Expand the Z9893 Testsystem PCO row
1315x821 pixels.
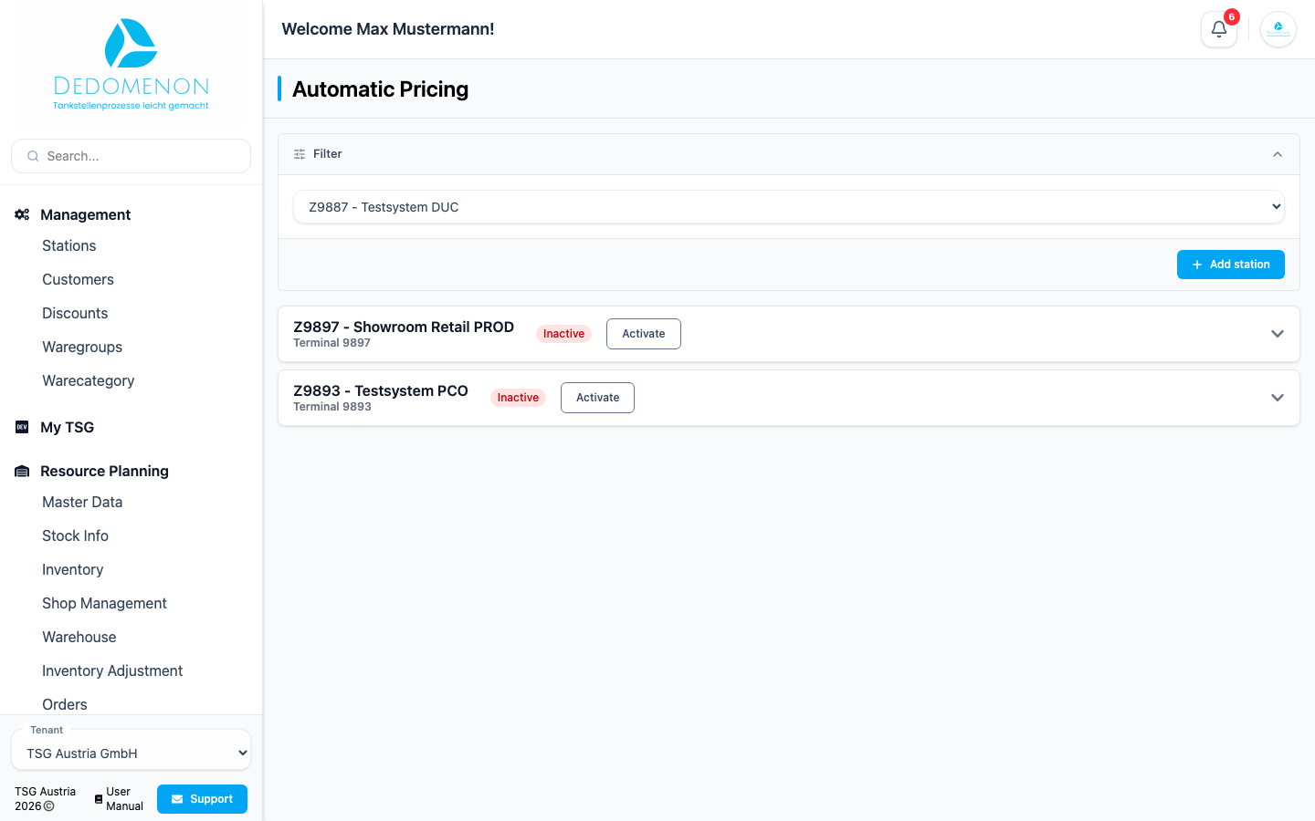click(1278, 398)
